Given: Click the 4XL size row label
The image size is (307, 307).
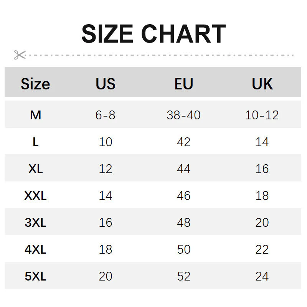Looking at the screenshot, I should coord(35,249).
